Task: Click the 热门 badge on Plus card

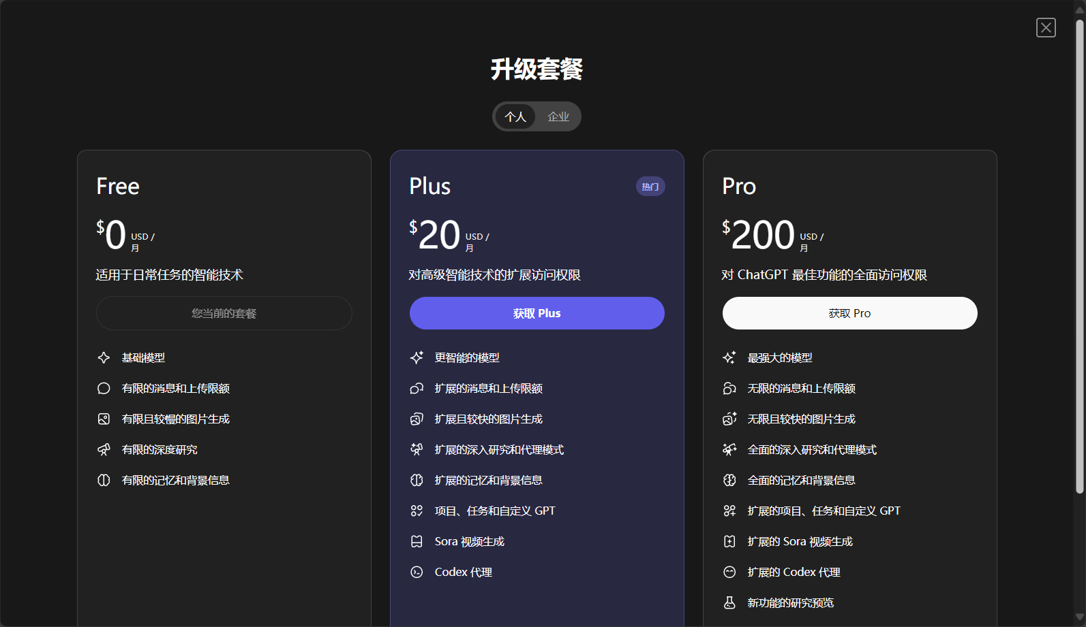Action: [650, 187]
